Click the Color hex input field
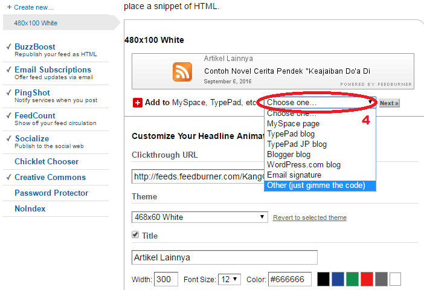Viewport: 424px width, 290px height. (290, 279)
